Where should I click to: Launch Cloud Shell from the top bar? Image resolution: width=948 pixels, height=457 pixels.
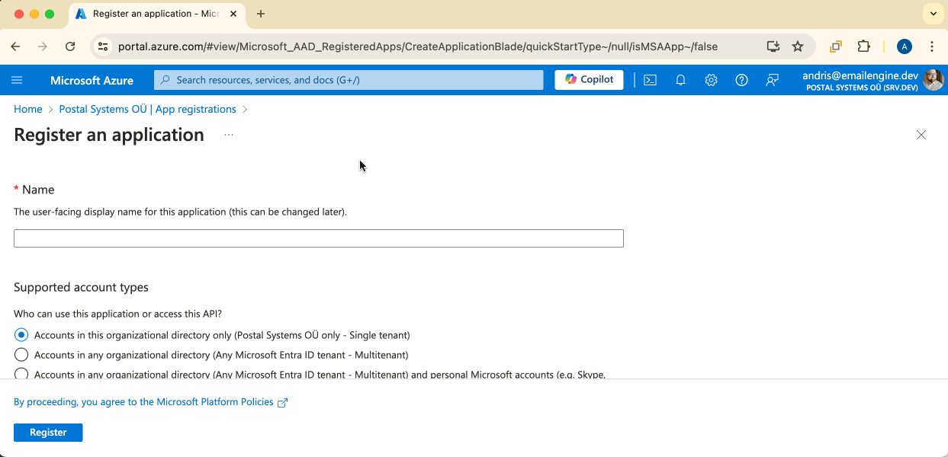tap(650, 80)
